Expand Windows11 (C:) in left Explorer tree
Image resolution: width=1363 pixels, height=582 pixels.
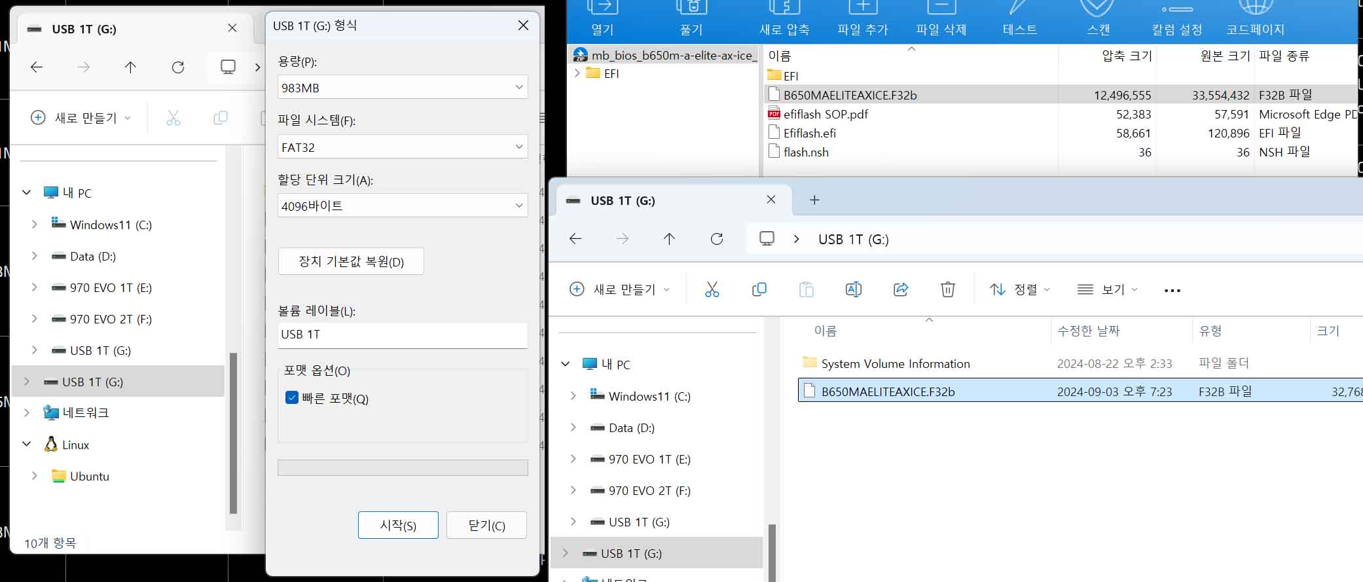[x=34, y=225]
